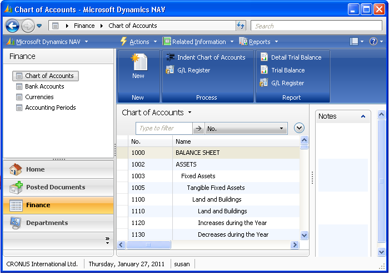Open the Chart of Accounts title dropdown
This screenshot has height=274, width=389.
click(x=189, y=112)
